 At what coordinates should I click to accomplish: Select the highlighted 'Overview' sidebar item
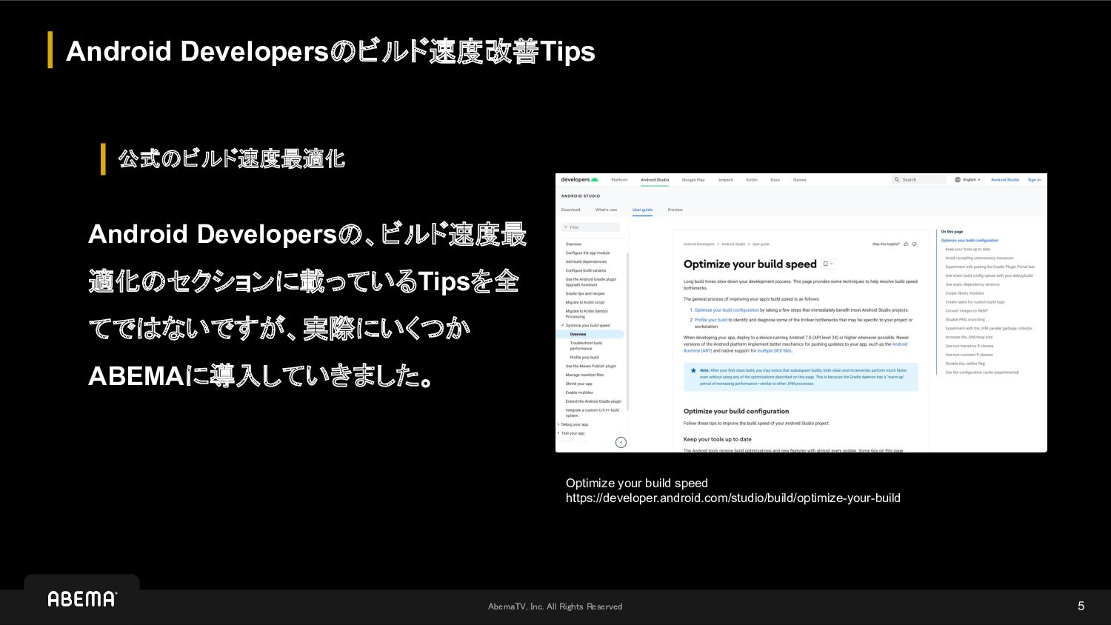(591, 334)
